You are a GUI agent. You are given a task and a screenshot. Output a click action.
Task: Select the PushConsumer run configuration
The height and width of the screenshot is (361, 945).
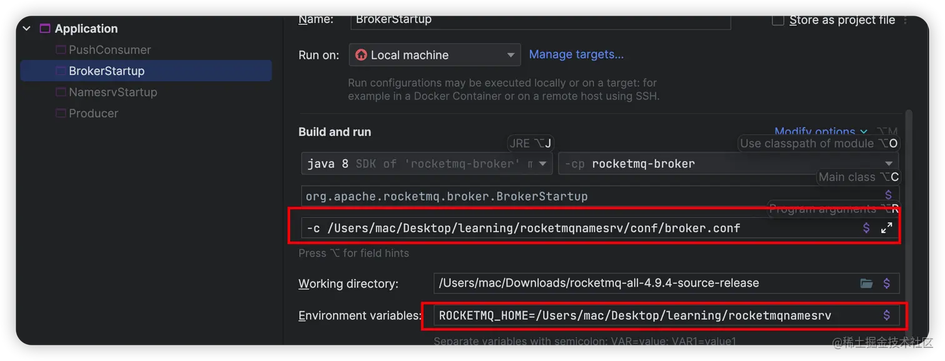click(x=109, y=50)
